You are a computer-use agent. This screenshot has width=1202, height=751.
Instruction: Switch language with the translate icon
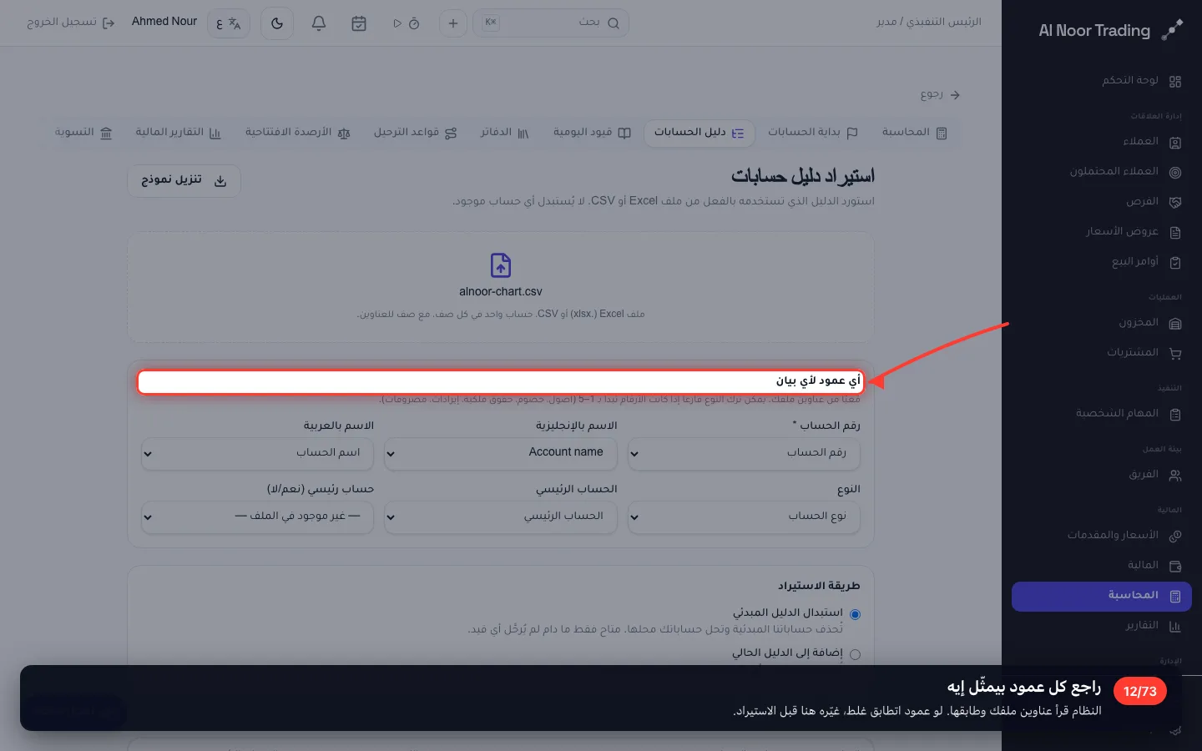pos(229,23)
